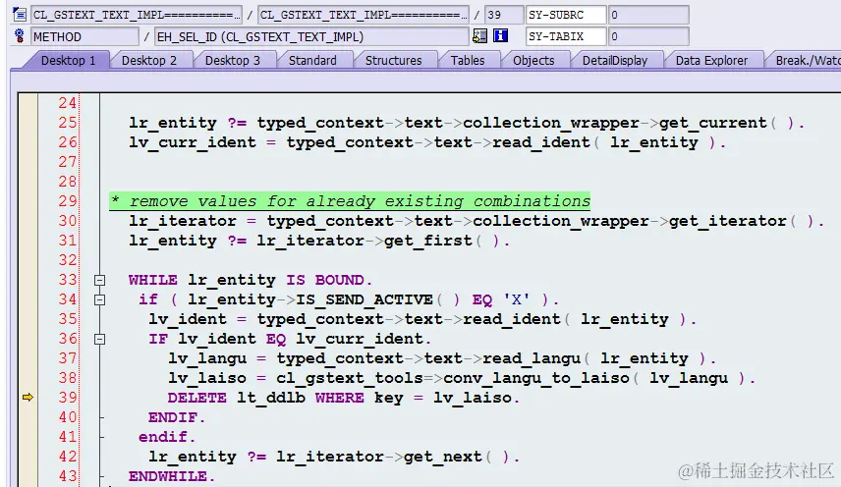Go to the Objects tab
Image resolution: width=841 pixels, height=487 pixels.
pos(533,60)
